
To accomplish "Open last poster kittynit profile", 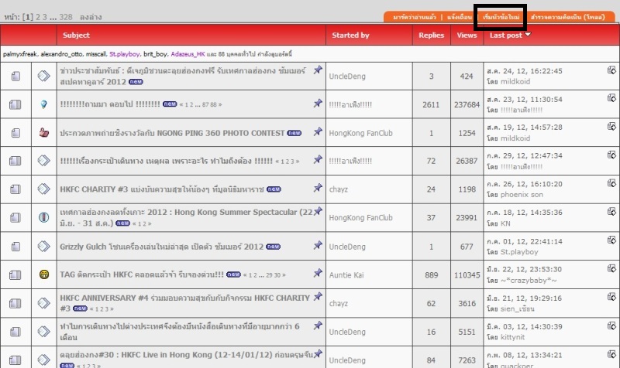I will coord(512,337).
